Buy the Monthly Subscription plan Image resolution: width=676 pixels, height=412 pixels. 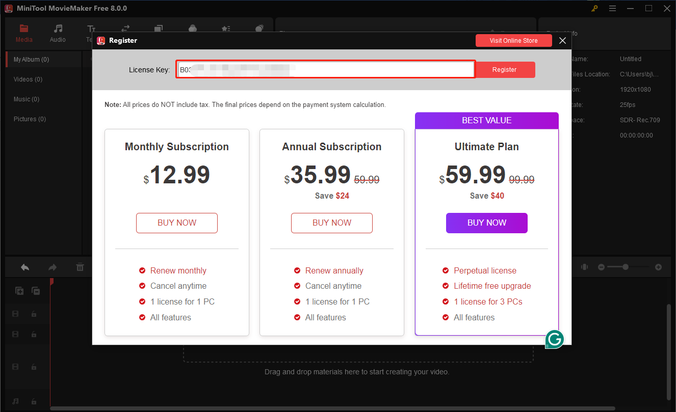177,223
